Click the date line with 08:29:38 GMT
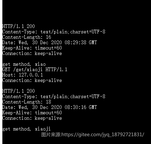Screen dimensions: 151x144 point(49,42)
